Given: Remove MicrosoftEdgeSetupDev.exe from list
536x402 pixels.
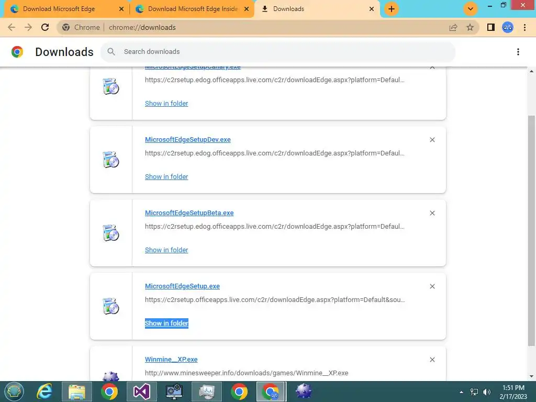Looking at the screenshot, I should click(x=432, y=140).
